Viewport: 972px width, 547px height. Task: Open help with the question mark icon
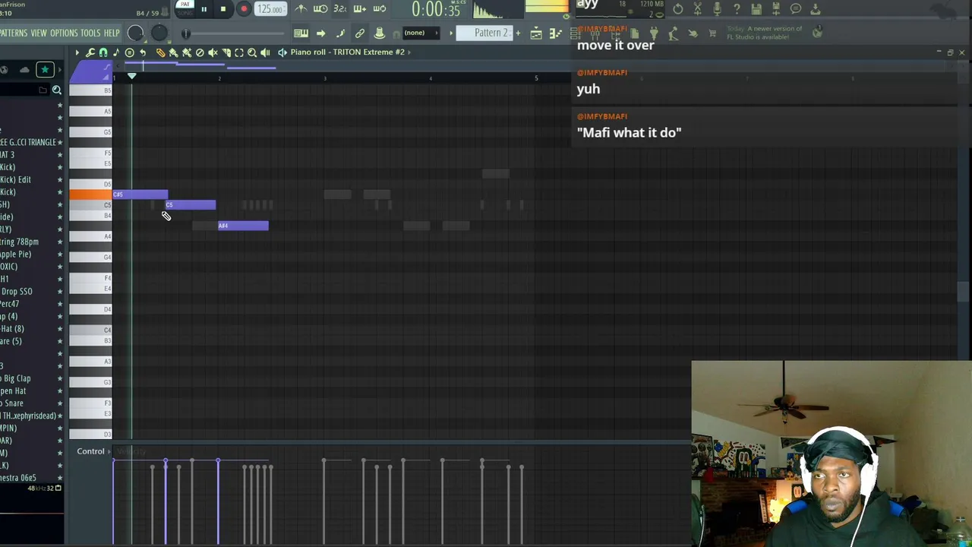coord(737,9)
